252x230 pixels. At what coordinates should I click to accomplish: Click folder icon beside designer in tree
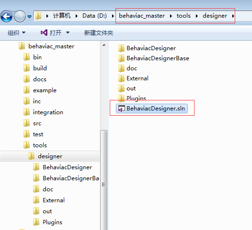(x=31, y=156)
